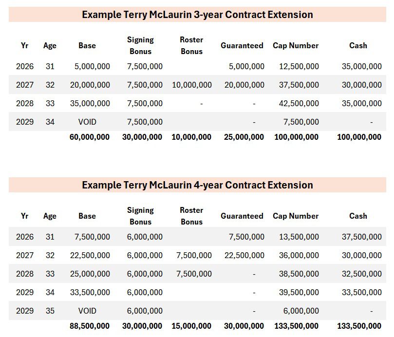The image size is (394, 337).
Task: Select the age 35 cell
Action: (50, 311)
